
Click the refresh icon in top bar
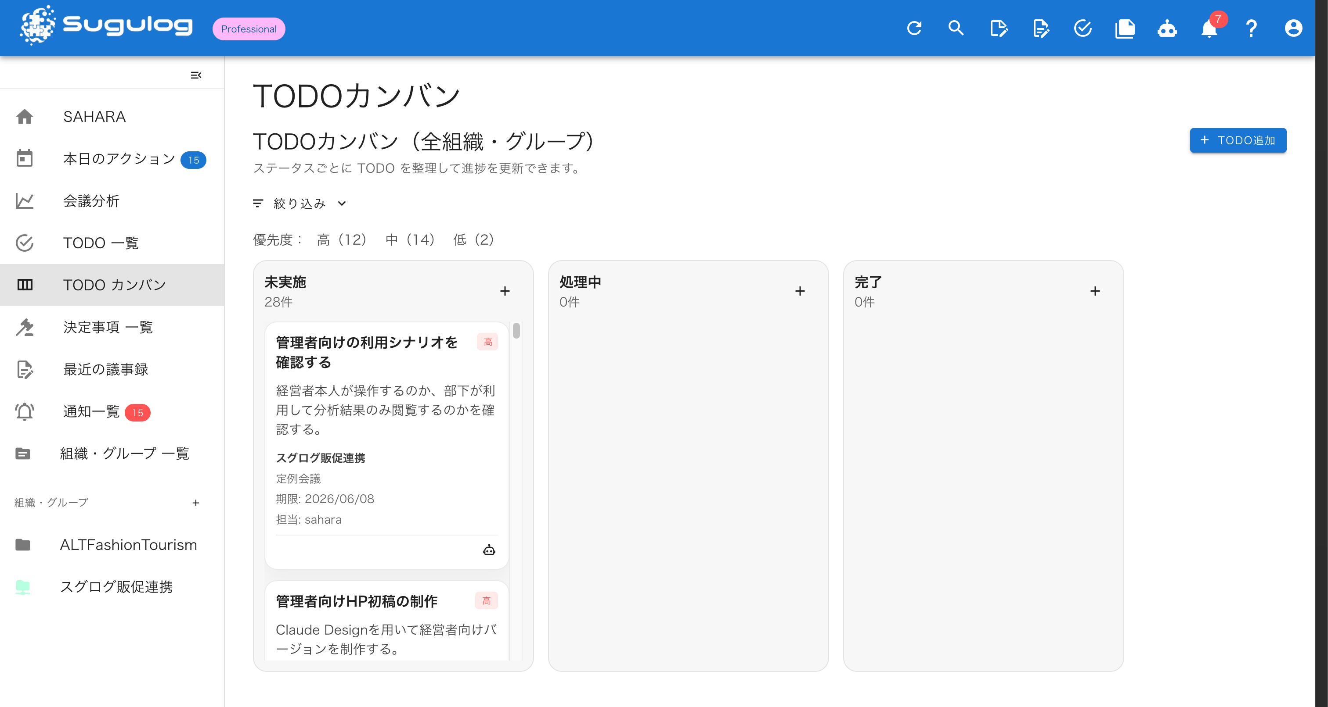coord(914,29)
